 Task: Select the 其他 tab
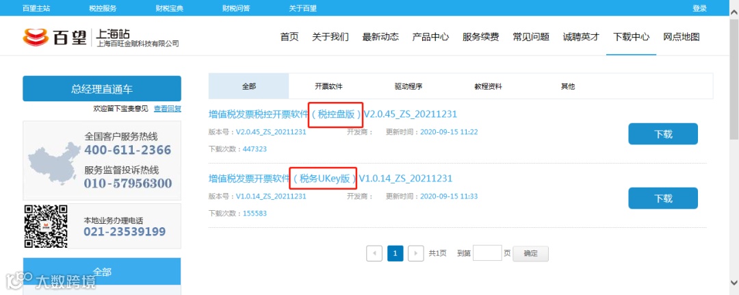pyautogui.click(x=568, y=86)
